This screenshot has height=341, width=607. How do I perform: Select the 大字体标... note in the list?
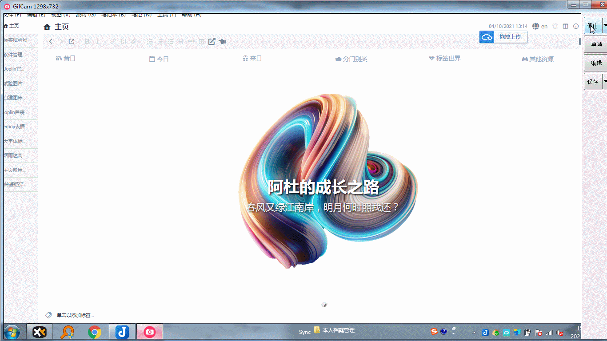pyautogui.click(x=21, y=141)
